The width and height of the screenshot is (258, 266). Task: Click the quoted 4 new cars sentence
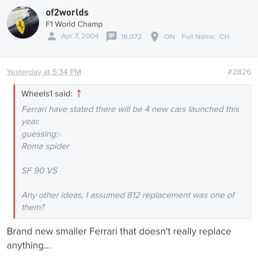[x=130, y=109]
